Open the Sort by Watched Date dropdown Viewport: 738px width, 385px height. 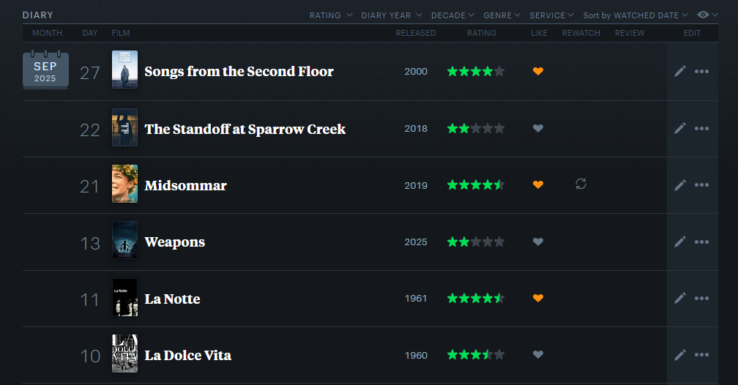point(635,15)
